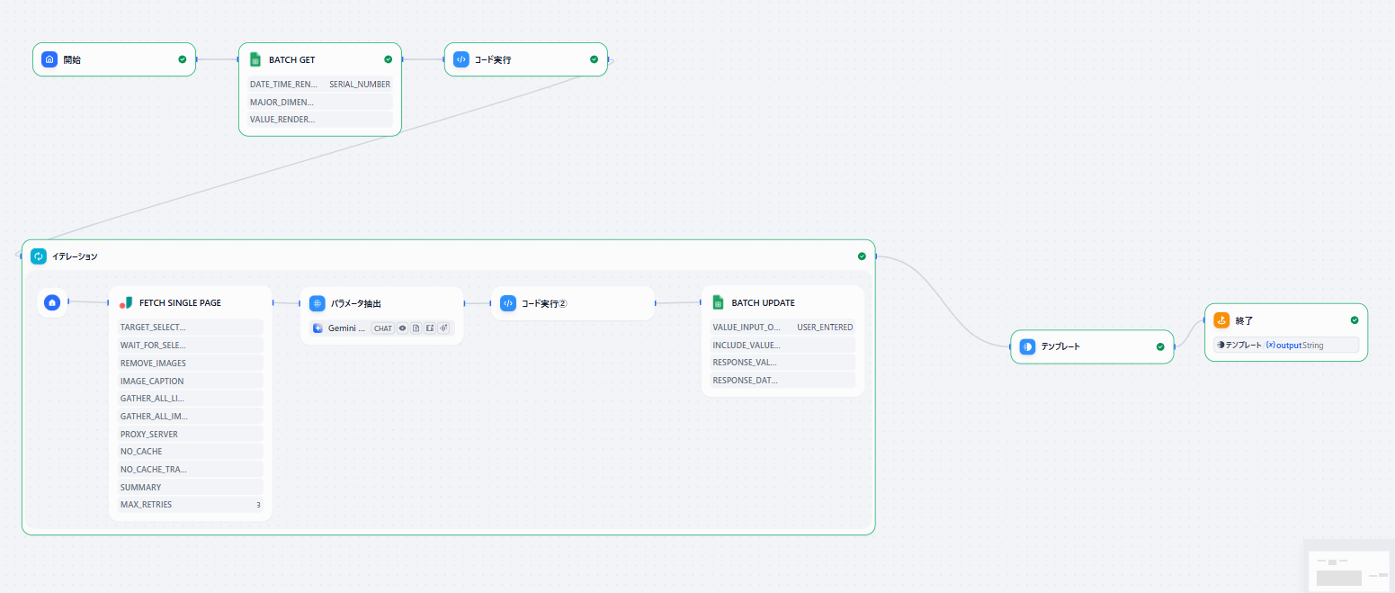Click the output handle on コード実行 node
The image size is (1395, 593).
[x=609, y=60]
